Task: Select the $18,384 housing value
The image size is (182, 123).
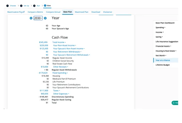Action: point(45,76)
